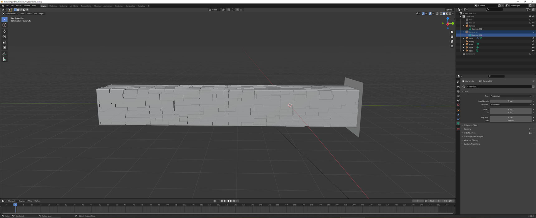The width and height of the screenshot is (536, 218).
Task: Click the Add menu in viewport header
Action: [35, 14]
